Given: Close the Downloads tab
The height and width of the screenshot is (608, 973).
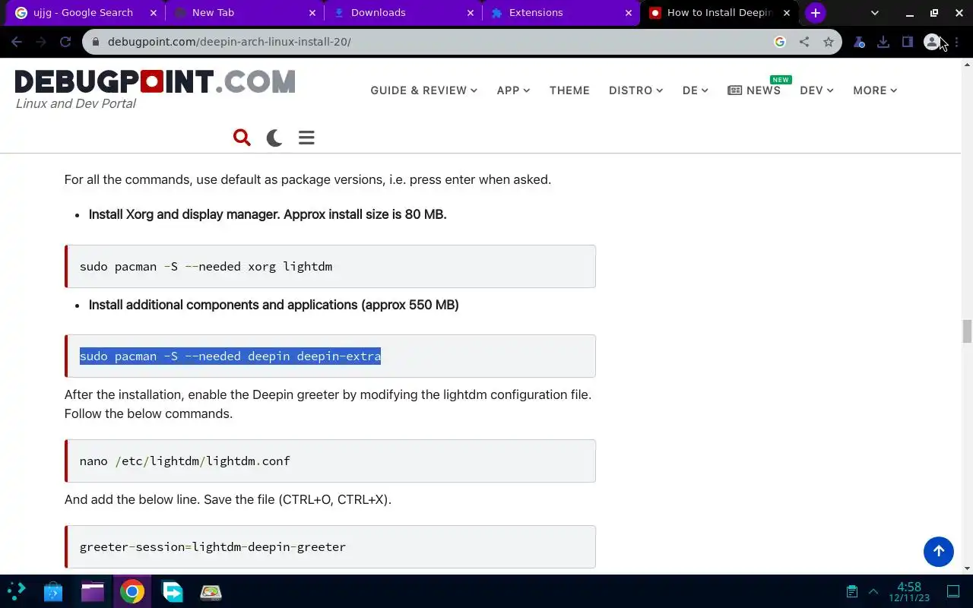Looking at the screenshot, I should (471, 13).
